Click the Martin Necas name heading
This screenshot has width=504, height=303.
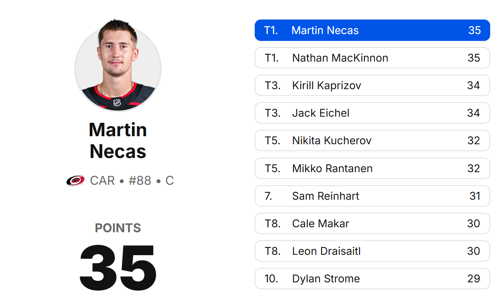pos(118,140)
